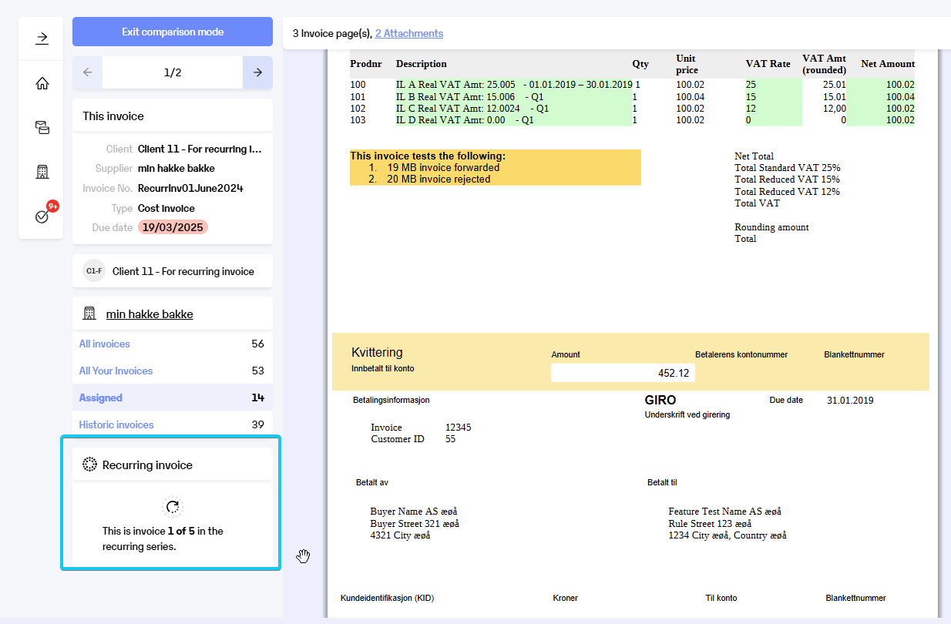Click the Historic invoices count 39

(x=257, y=424)
